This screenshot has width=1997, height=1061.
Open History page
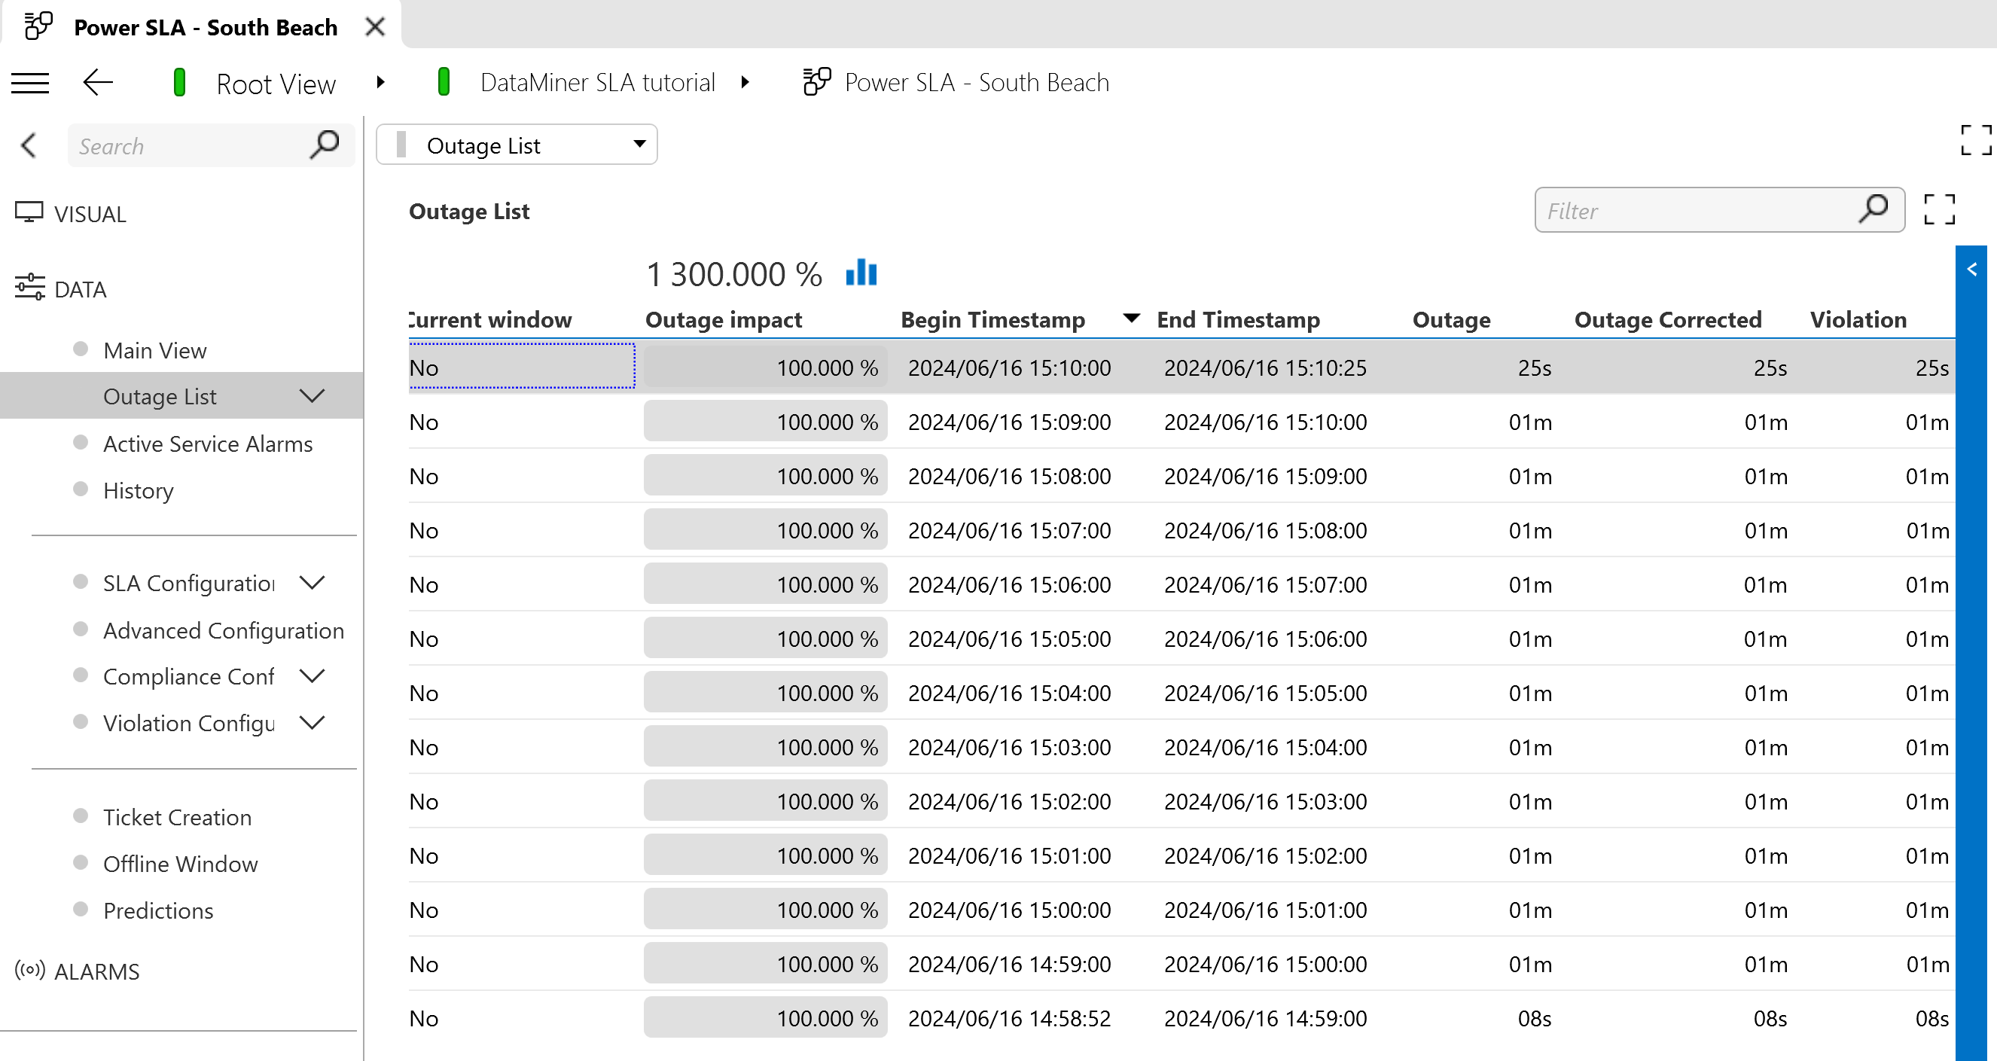pos(138,489)
